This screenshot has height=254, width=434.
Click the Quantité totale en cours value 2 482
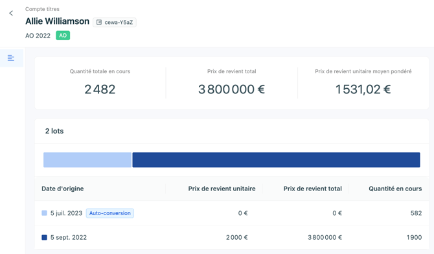coord(100,89)
